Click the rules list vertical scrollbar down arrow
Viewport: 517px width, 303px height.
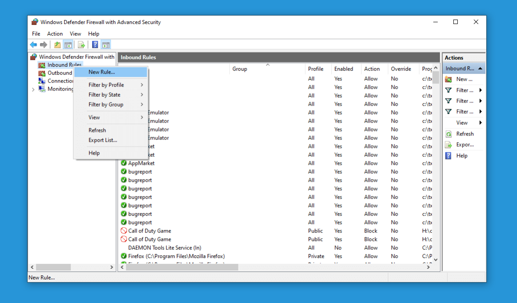coord(436,260)
